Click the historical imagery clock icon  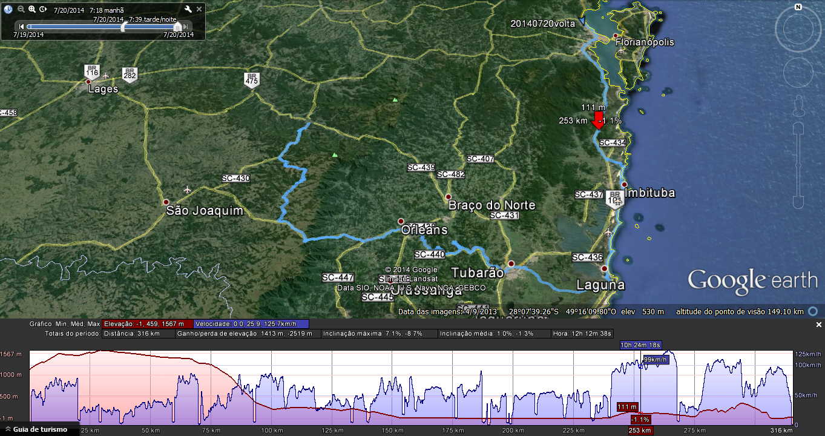point(8,10)
